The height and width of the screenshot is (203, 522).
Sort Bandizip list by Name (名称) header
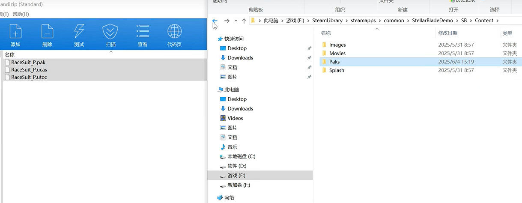(9, 54)
